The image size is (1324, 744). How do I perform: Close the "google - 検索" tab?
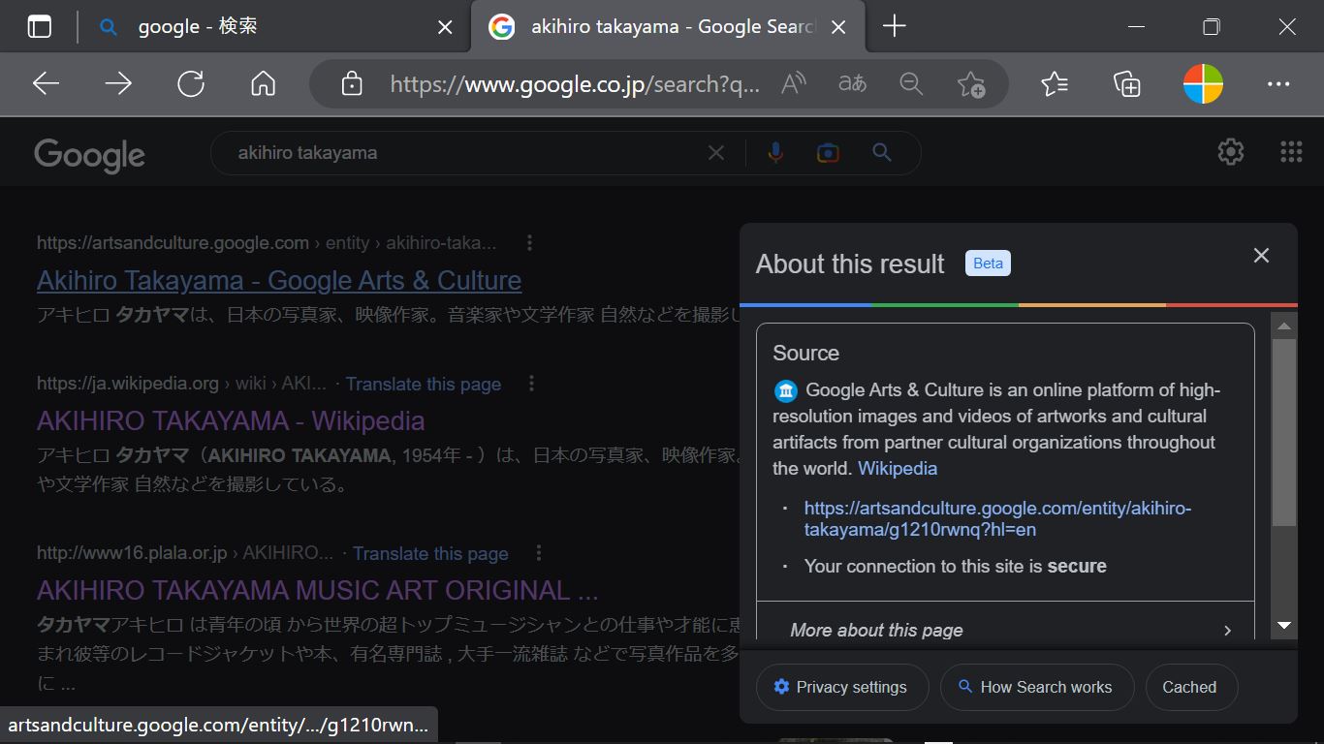(445, 27)
